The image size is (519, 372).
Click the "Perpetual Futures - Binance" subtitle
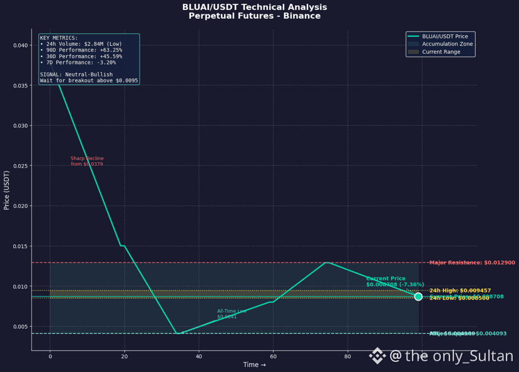click(255, 16)
